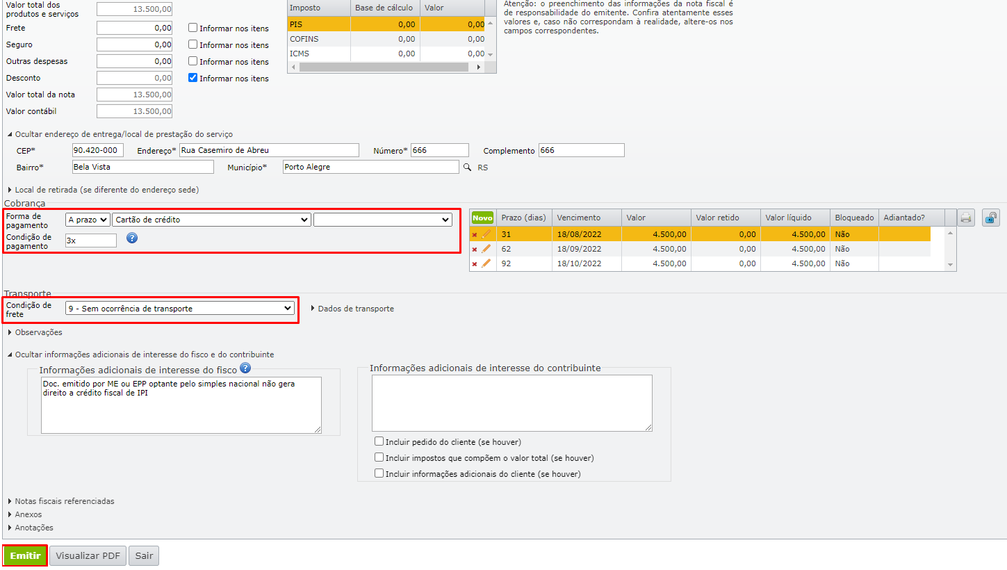
Task: Check Incluir pedido do cliente
Action: (x=379, y=441)
